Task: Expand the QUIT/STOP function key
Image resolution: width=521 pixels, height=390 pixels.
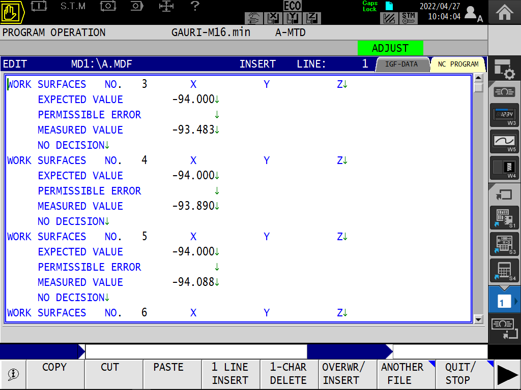Action: 465,374
